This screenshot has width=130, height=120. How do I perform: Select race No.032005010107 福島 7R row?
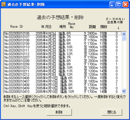pos(62,37)
